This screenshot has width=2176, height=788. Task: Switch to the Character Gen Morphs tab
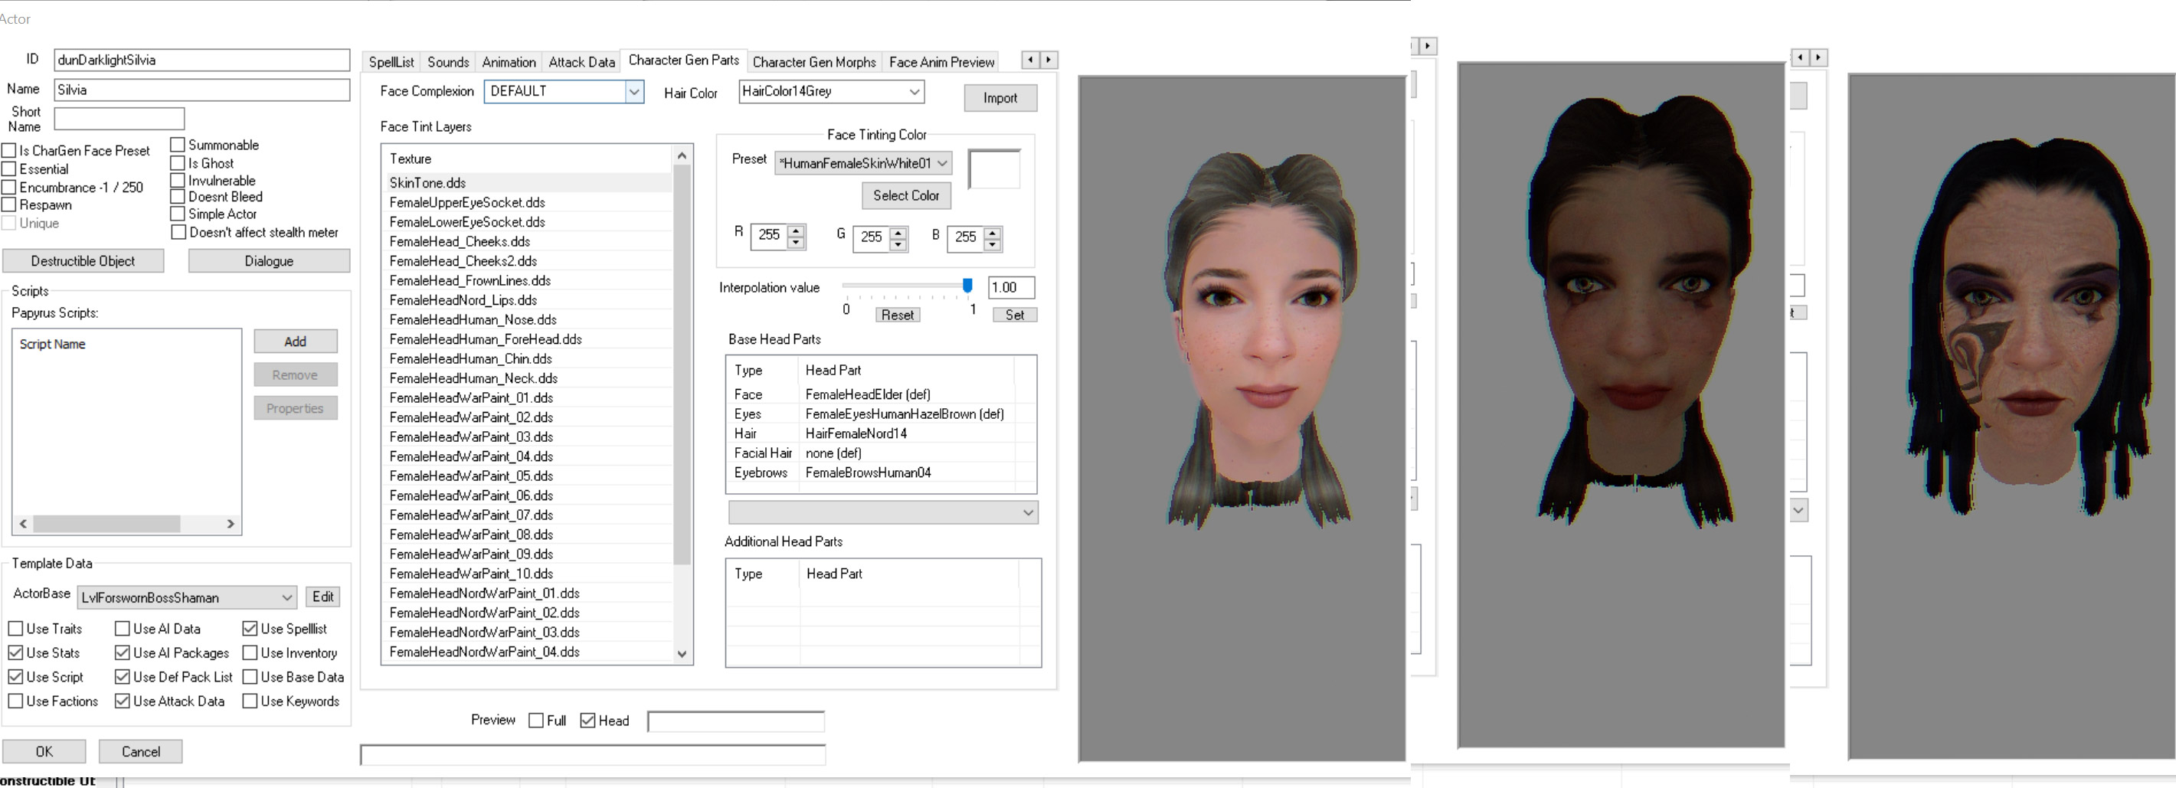coord(813,62)
